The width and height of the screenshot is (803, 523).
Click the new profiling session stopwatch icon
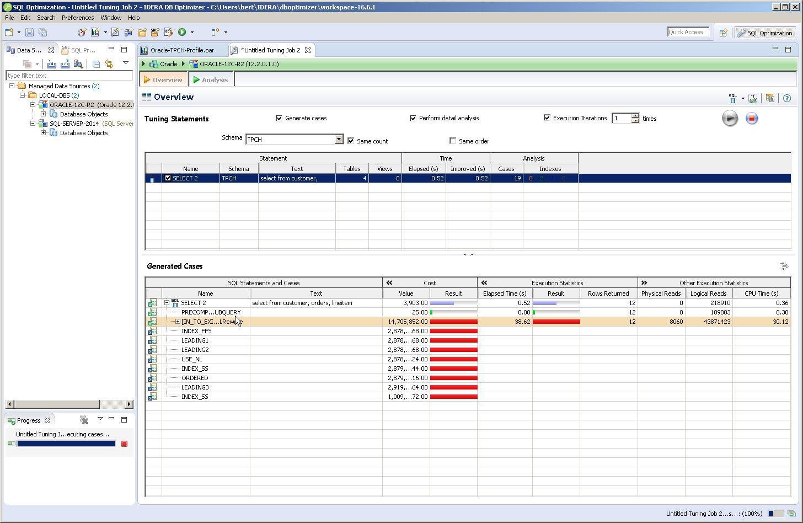[x=82, y=32]
